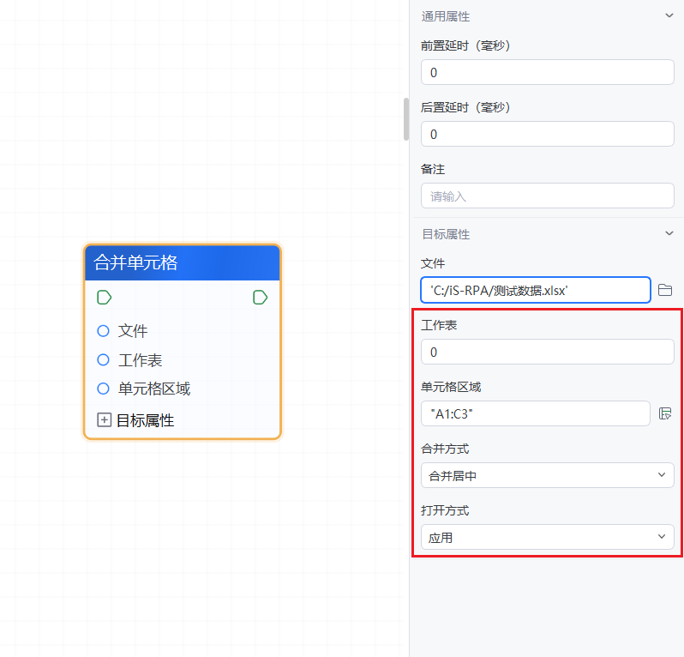Select the 单元格区域 circle connector on node
The image size is (684, 657).
(x=104, y=389)
